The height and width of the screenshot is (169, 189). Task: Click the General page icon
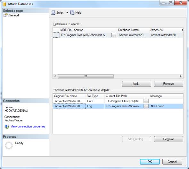click(5, 15)
